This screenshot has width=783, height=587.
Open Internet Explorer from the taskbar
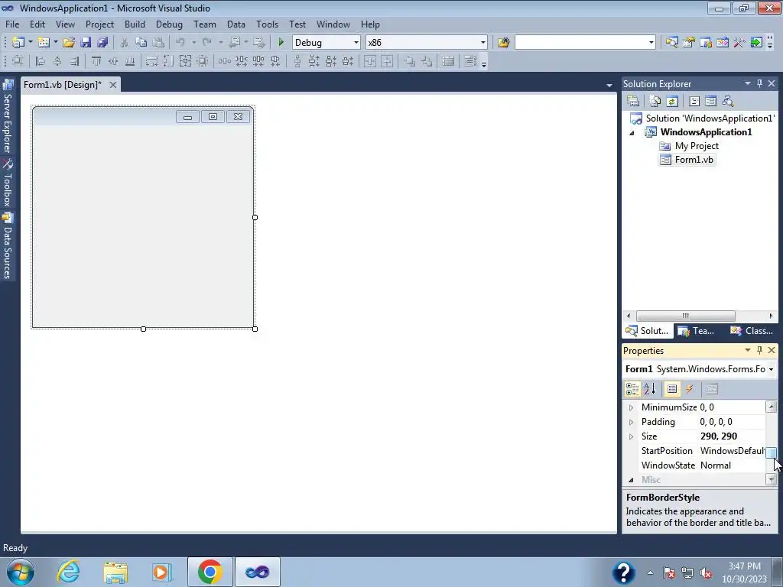coord(68,572)
